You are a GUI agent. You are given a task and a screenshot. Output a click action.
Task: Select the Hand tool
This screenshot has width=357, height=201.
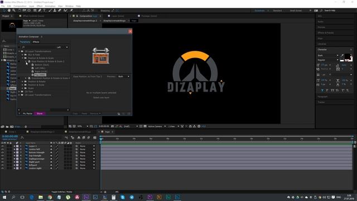click(x=9, y=11)
